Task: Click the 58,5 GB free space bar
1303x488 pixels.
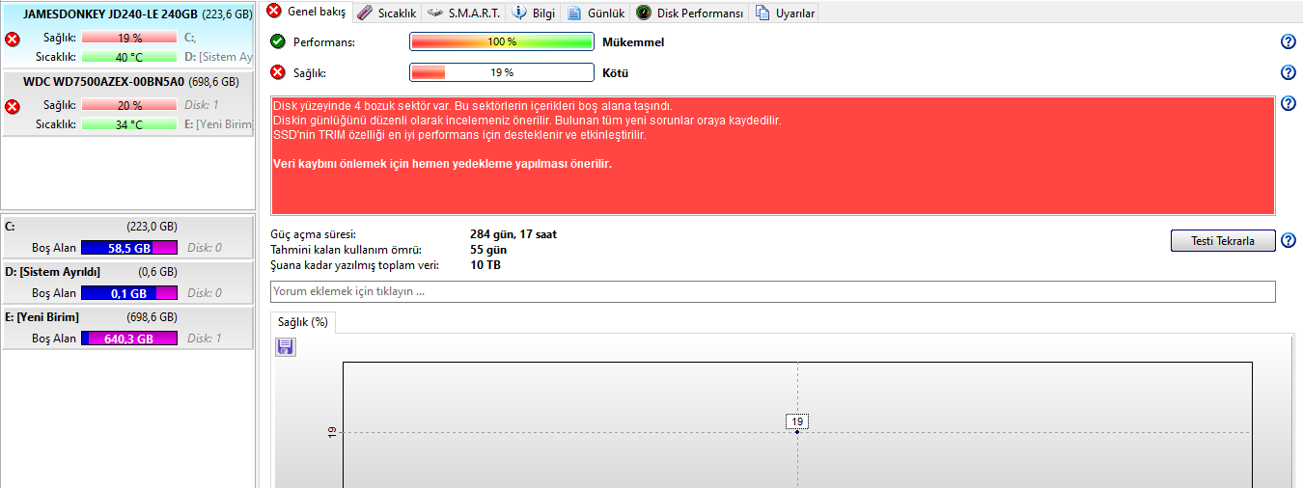Action: 129,248
